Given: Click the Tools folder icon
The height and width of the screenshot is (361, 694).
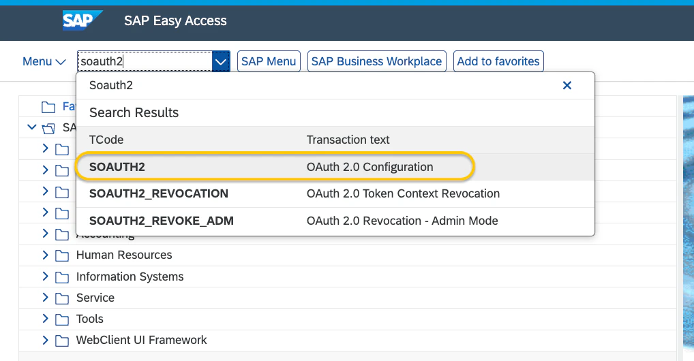Looking at the screenshot, I should pyautogui.click(x=62, y=319).
